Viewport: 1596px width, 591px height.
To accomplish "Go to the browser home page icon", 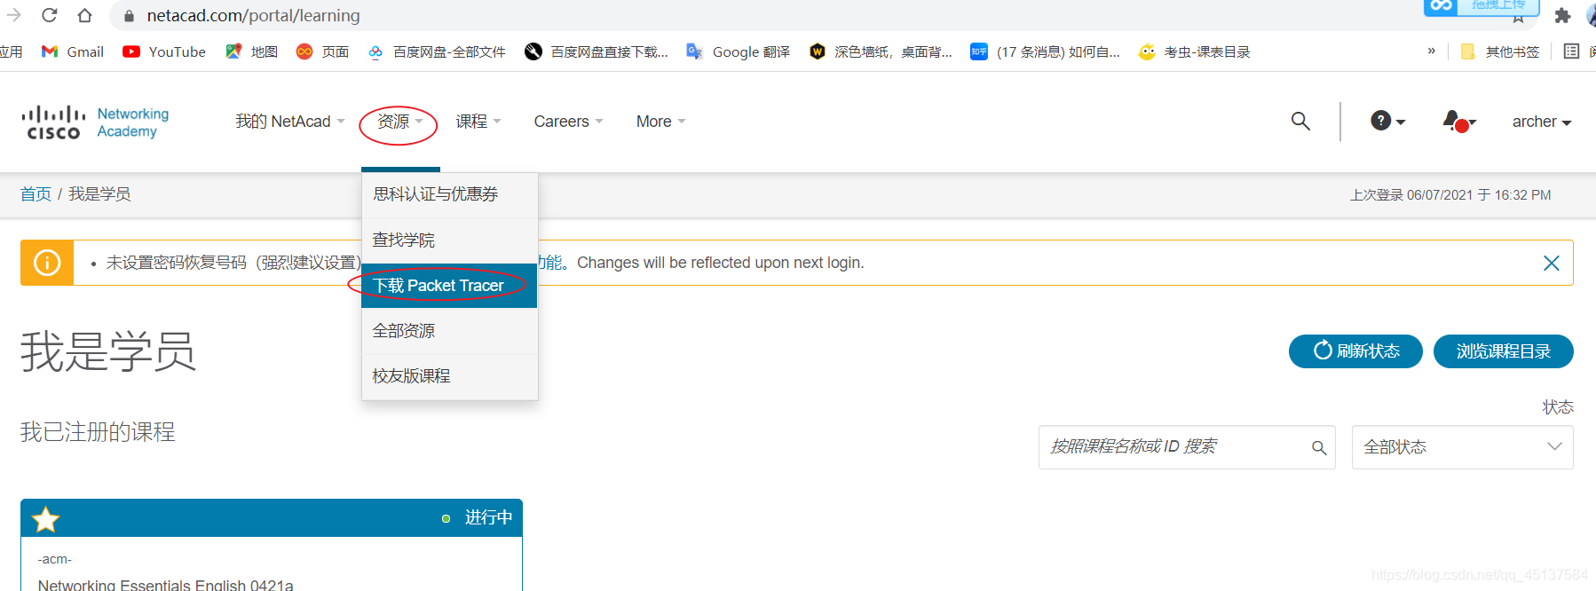I will click(84, 15).
